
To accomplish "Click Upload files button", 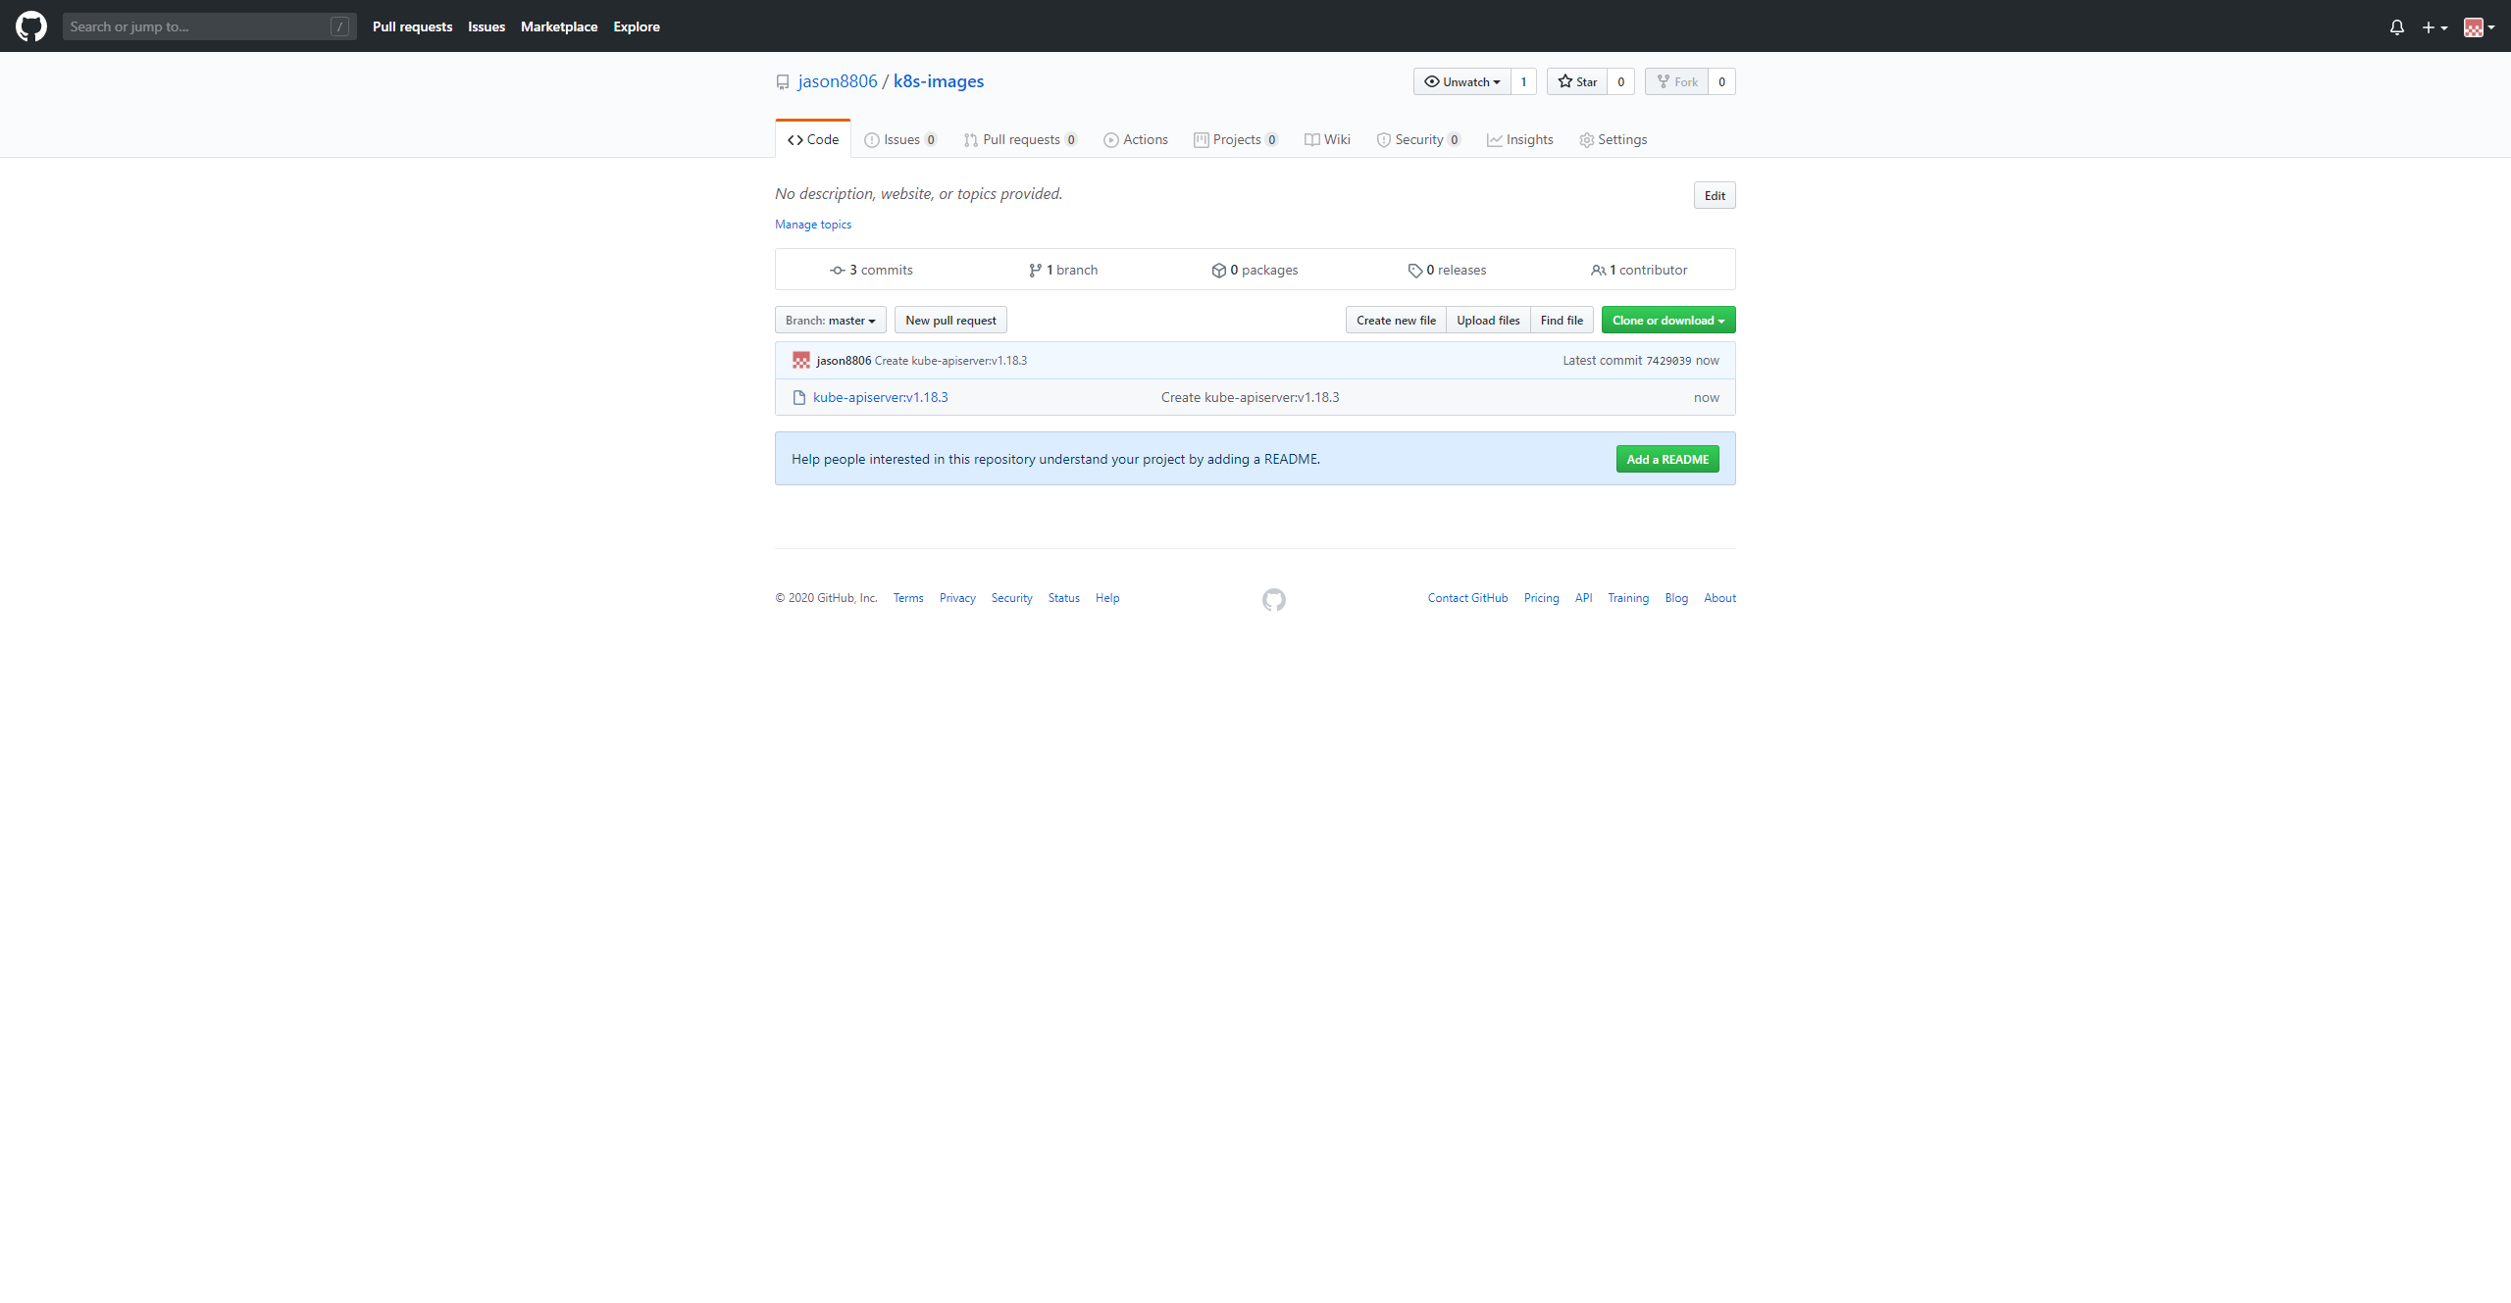I will coord(1488,320).
